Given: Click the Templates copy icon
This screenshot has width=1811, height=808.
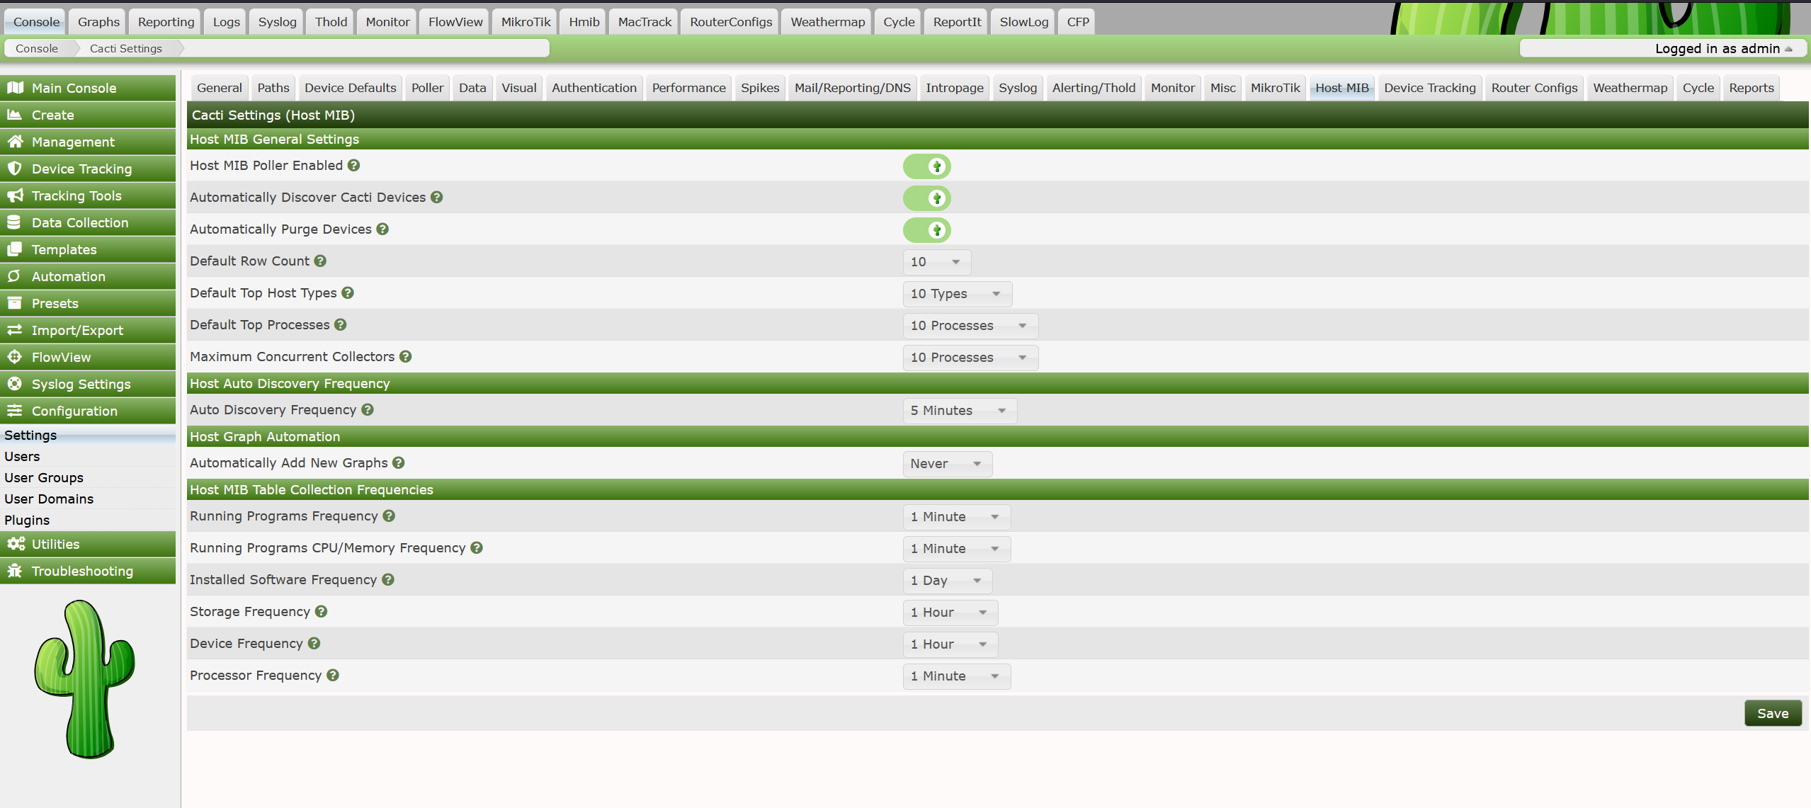Looking at the screenshot, I should pos(15,249).
